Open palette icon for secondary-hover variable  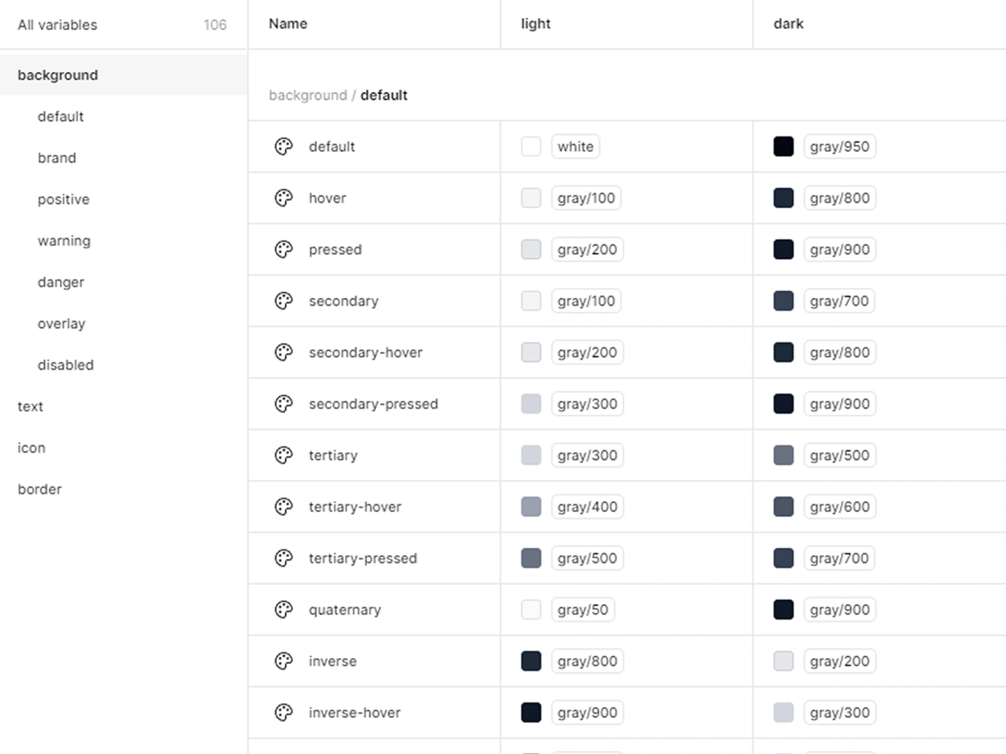click(x=283, y=352)
